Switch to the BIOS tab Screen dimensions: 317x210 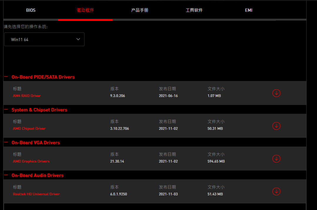coord(31,10)
